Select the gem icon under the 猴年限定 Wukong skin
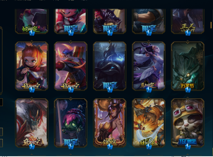The height and width of the screenshot is (157, 213). coord(149,146)
